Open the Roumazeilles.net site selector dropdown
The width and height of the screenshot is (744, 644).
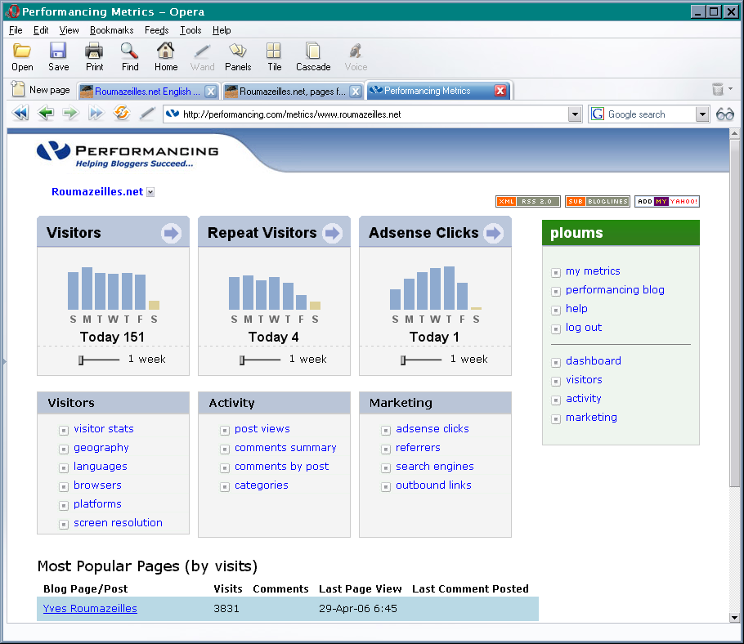click(x=150, y=192)
